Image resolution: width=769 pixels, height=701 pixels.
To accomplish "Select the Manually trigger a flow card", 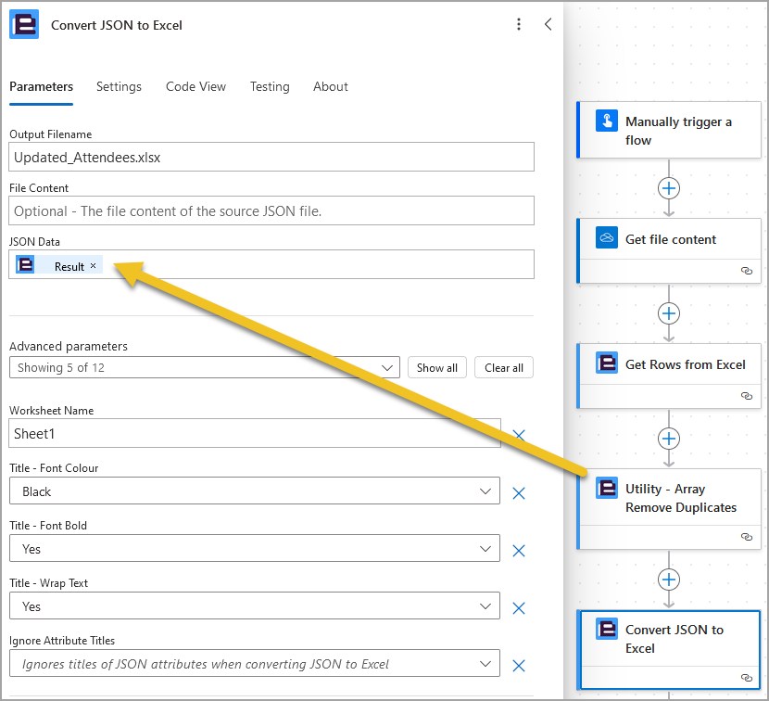I will 669,130.
